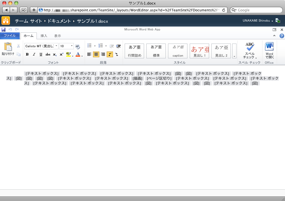Increase paragraph indent
The height and width of the screenshot is (201, 285).
click(x=118, y=46)
